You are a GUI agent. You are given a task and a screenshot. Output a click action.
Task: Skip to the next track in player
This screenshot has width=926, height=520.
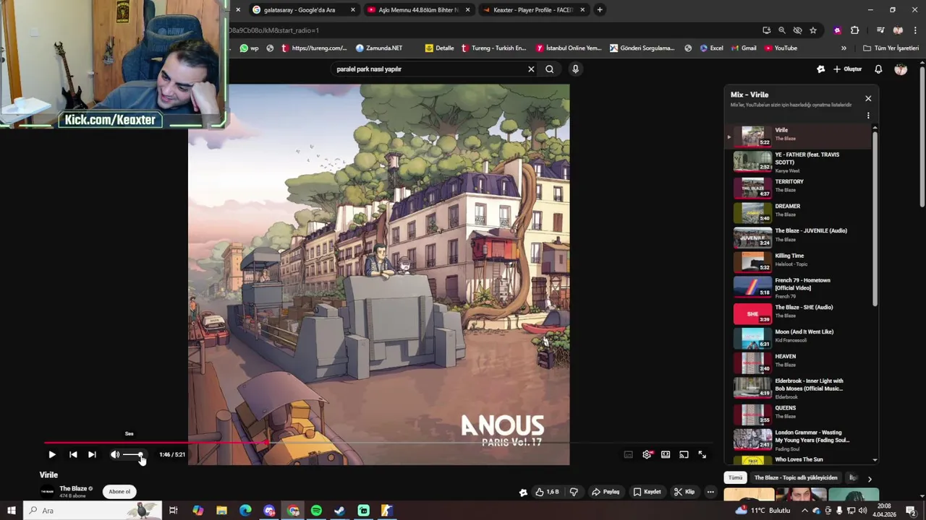coord(92,454)
